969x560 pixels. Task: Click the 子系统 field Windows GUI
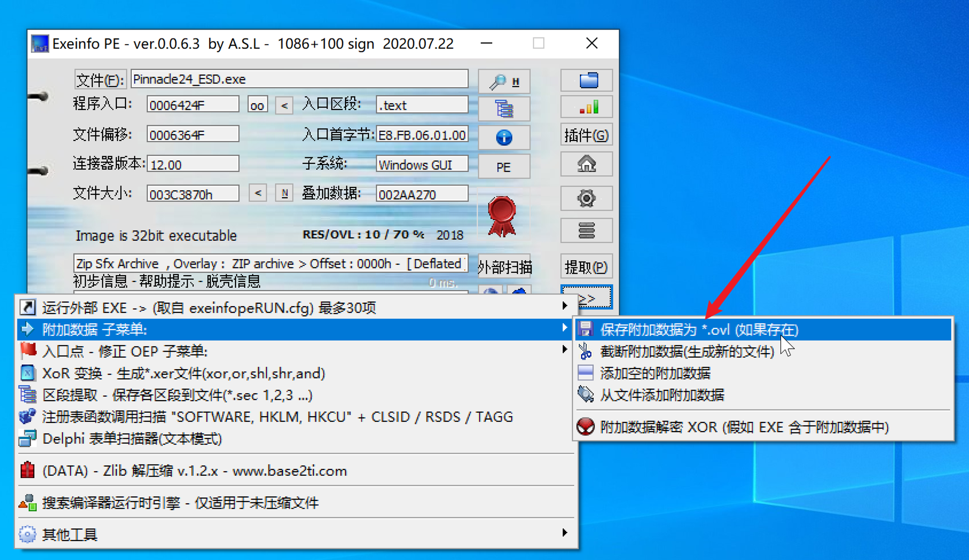coord(422,164)
